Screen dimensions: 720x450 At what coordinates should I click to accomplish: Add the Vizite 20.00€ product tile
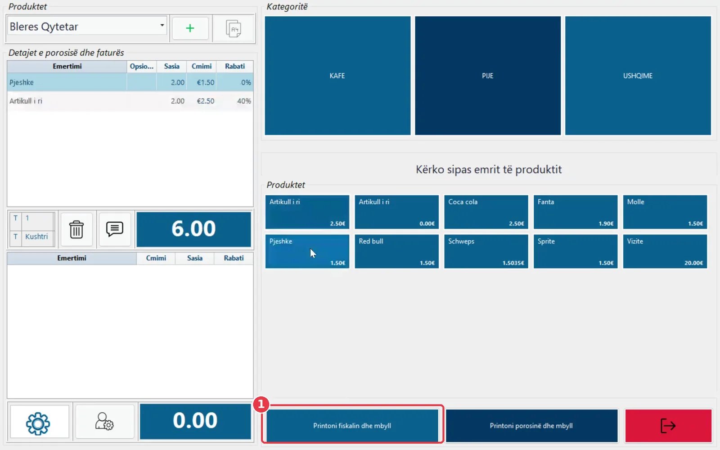(665, 252)
